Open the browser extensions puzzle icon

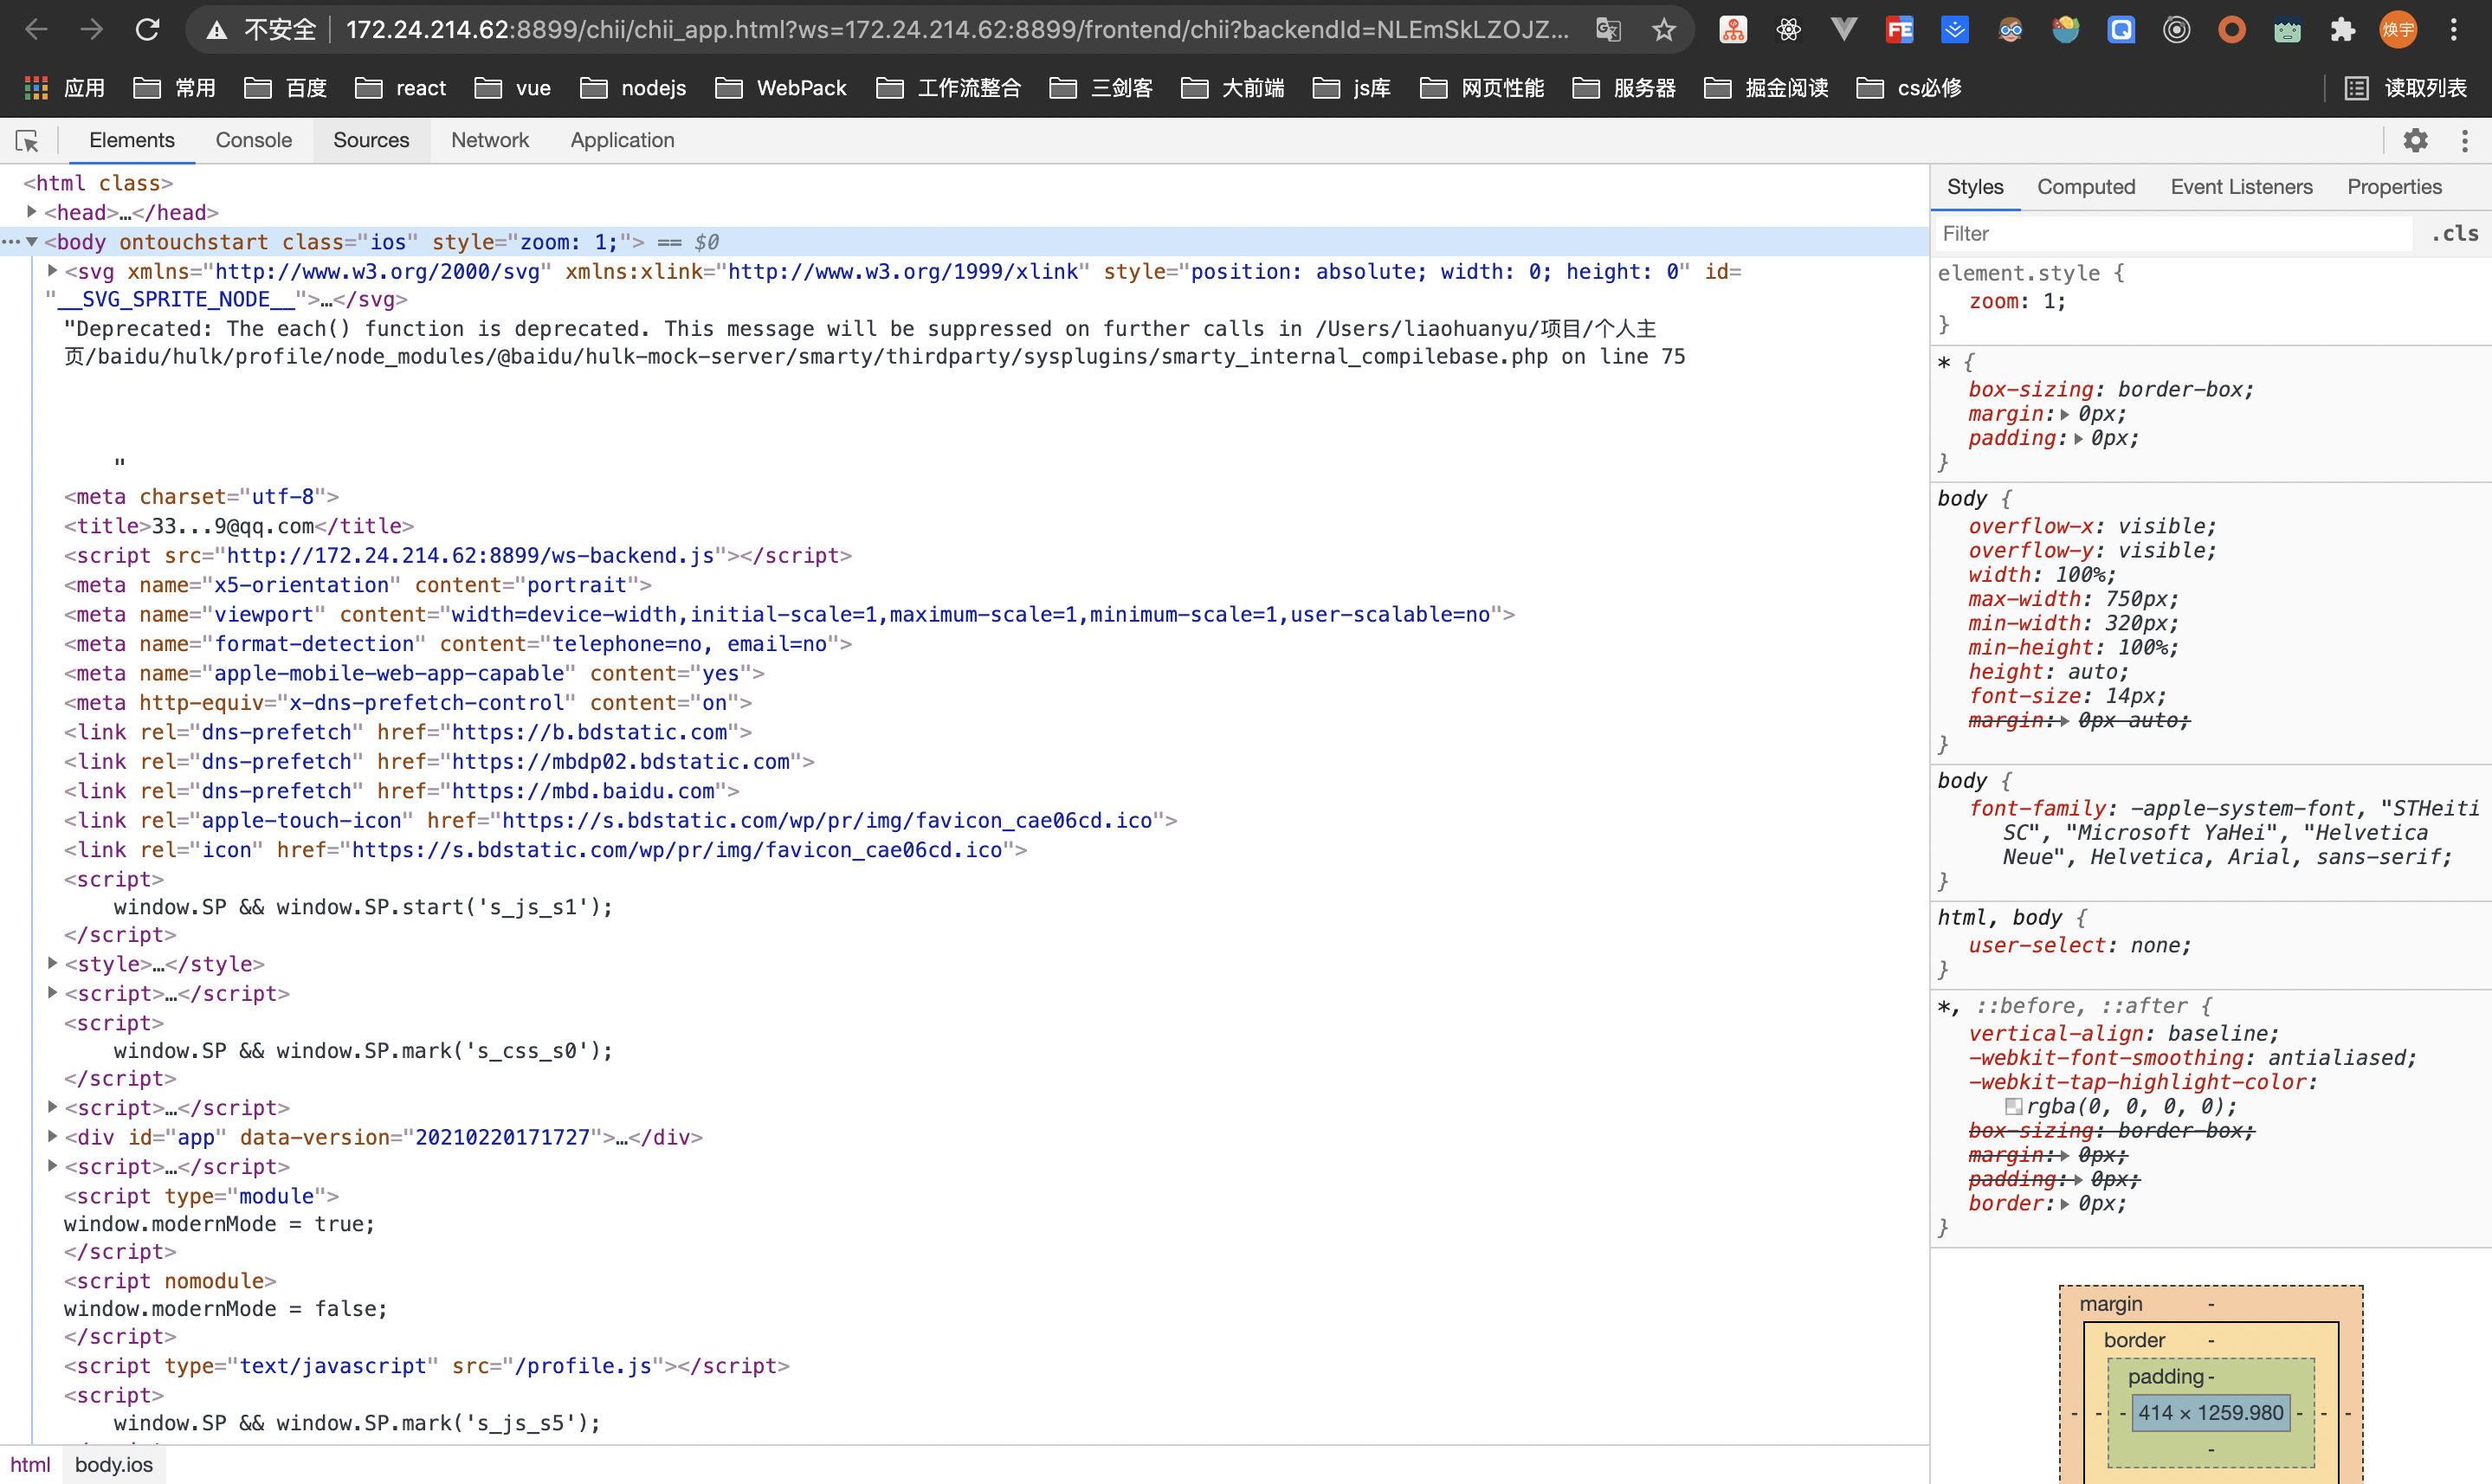(2342, 30)
